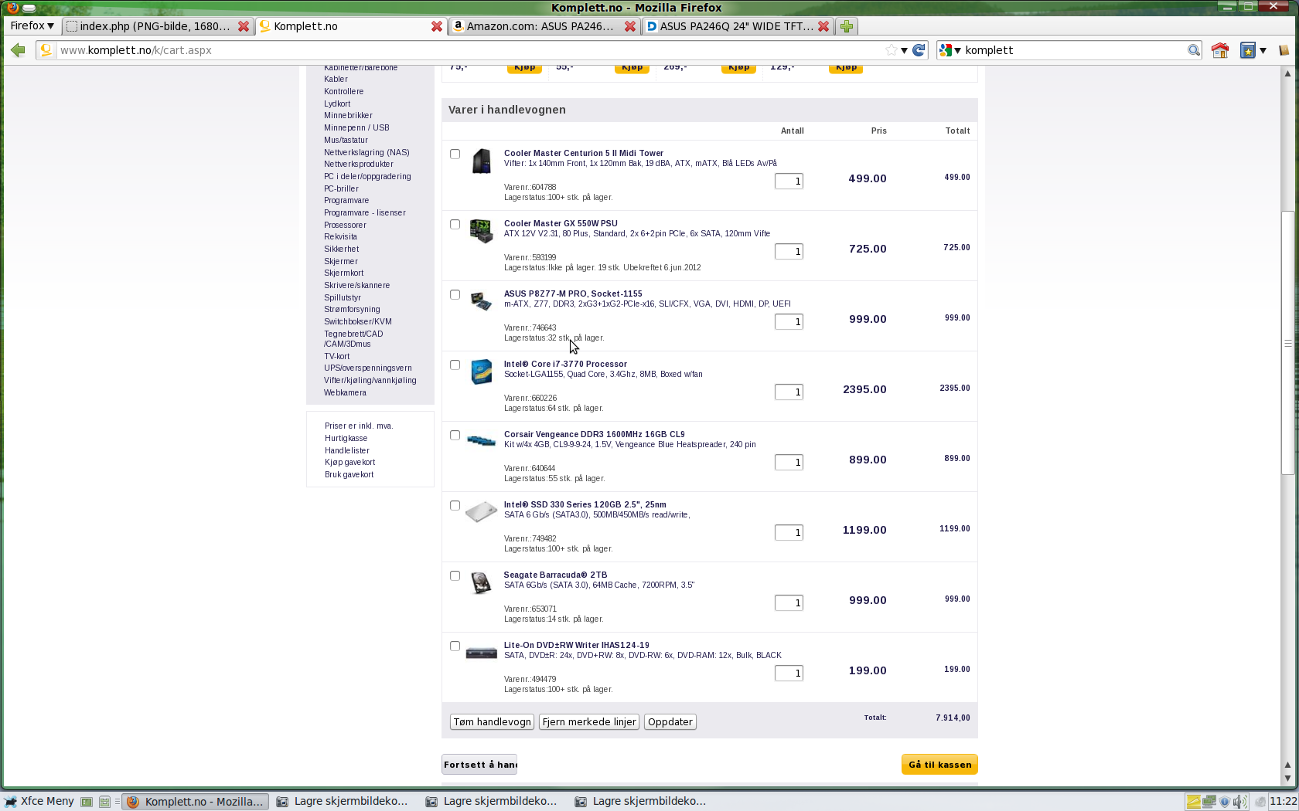Open the home page icon

(x=1220, y=50)
